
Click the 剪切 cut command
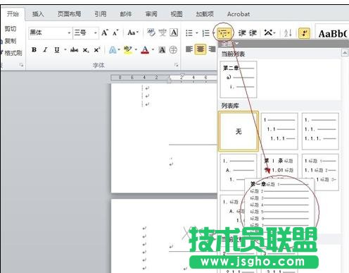[x=11, y=29]
